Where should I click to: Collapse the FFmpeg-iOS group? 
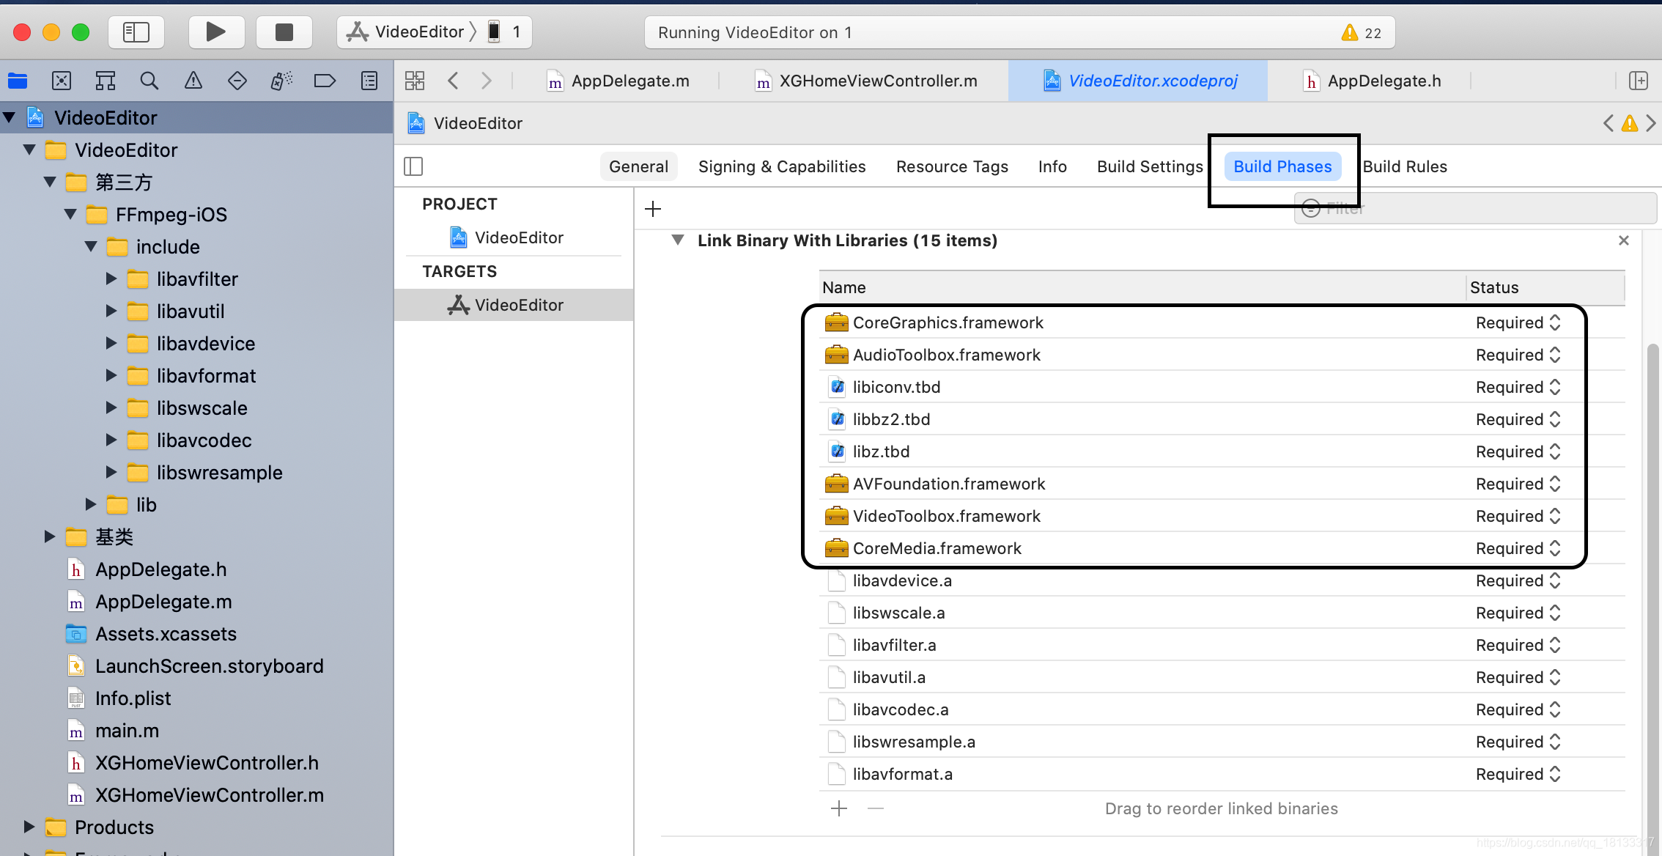(70, 214)
